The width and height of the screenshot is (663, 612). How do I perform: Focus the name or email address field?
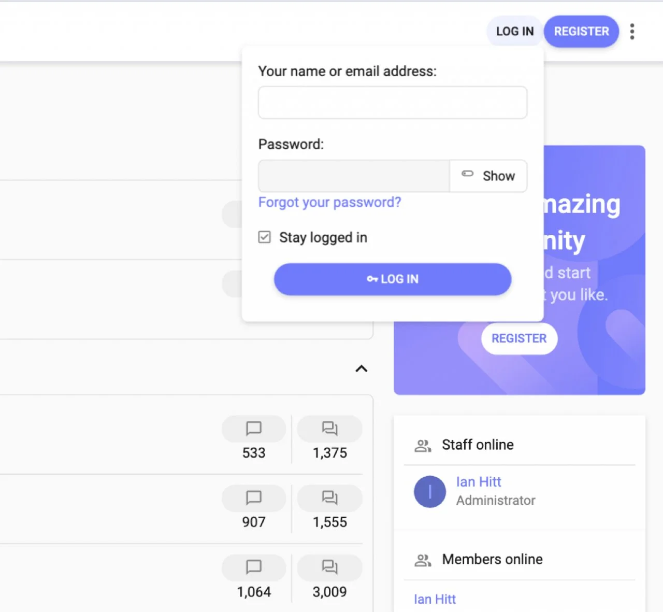point(392,103)
